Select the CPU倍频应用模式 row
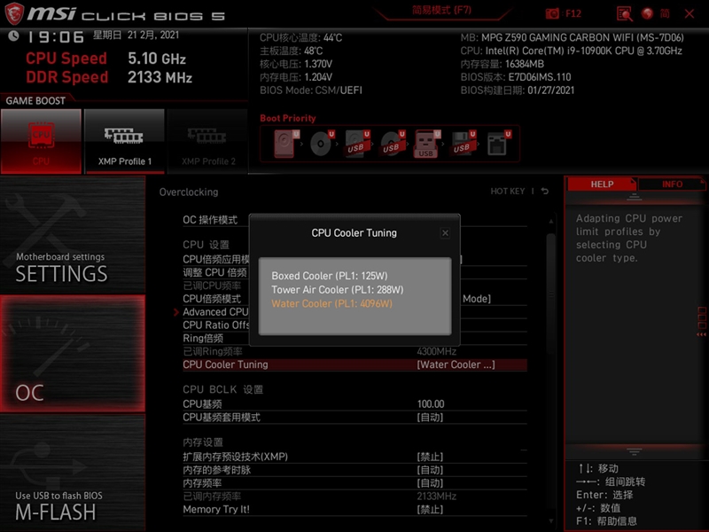The height and width of the screenshot is (532, 709). (216, 260)
